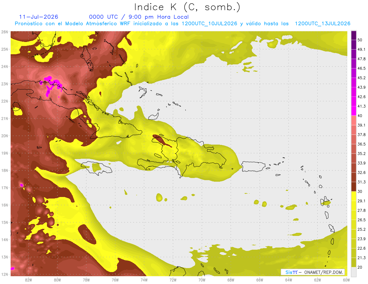Screen dimensions: 368x284
Task: Select the date label '11-Jul-2026'
Action: (39, 17)
